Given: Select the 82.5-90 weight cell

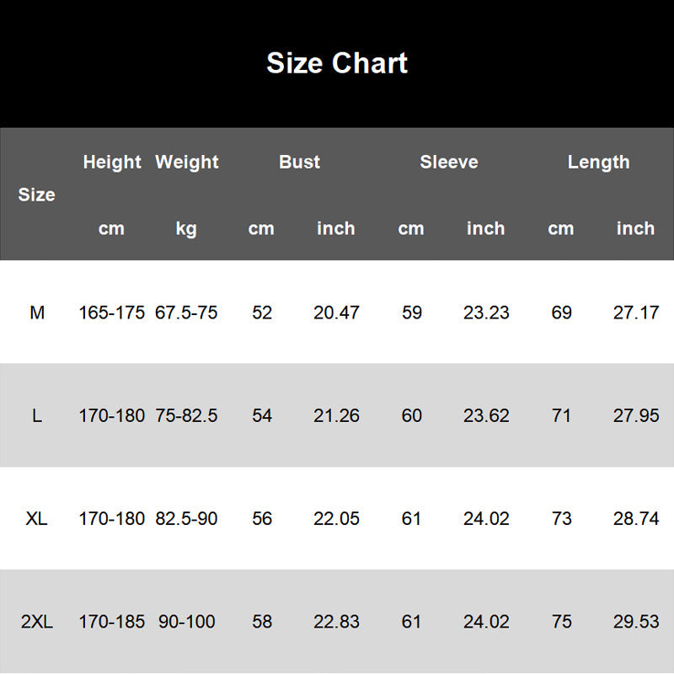Looking at the screenshot, I should tap(186, 518).
